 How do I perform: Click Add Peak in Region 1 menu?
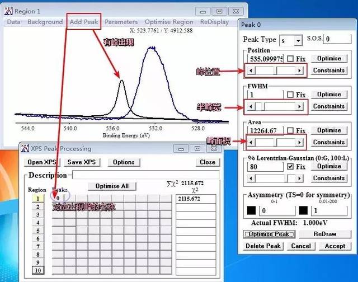(x=84, y=22)
